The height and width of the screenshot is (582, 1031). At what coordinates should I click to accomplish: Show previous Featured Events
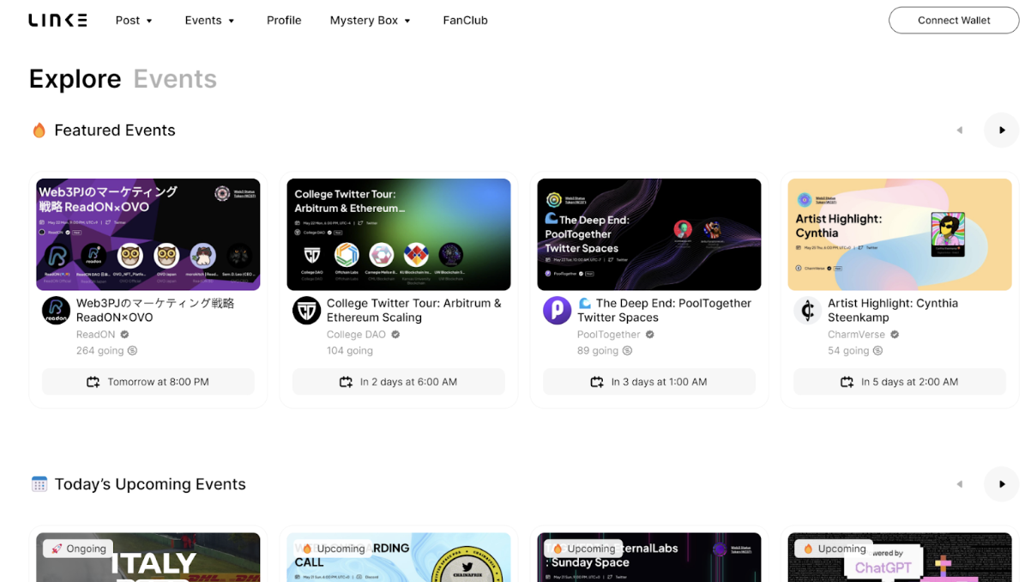coord(960,130)
